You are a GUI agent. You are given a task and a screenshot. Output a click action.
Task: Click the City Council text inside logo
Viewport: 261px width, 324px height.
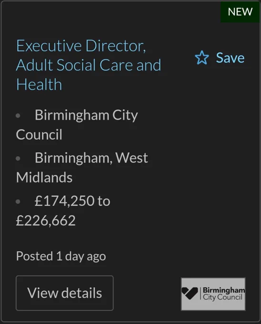pos(222,297)
